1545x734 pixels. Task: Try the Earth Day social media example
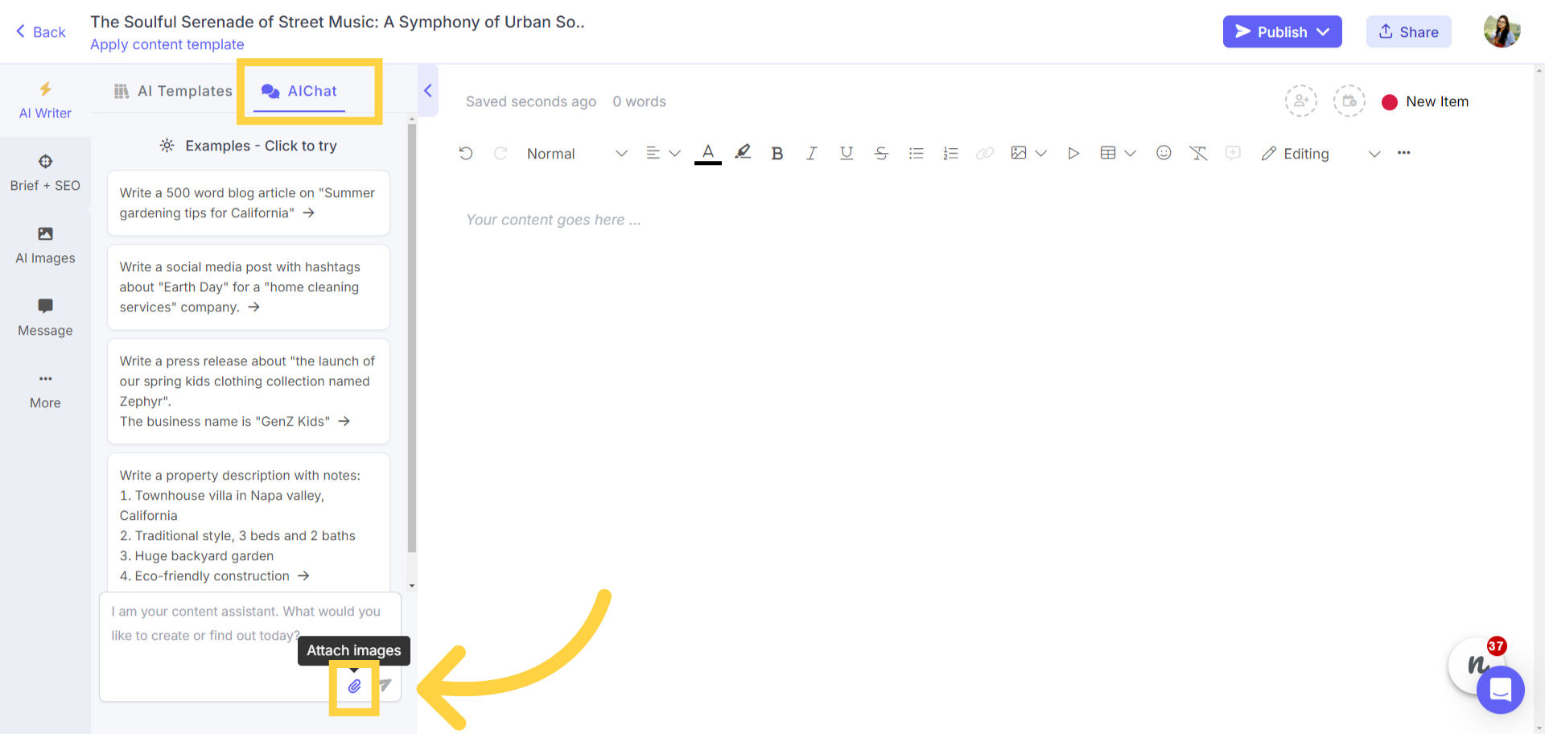(249, 287)
